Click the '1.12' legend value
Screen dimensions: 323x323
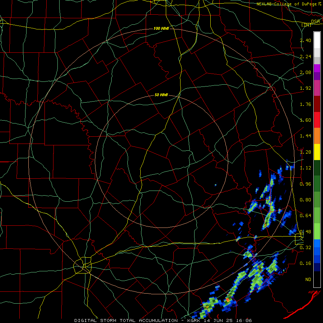(x=305, y=168)
